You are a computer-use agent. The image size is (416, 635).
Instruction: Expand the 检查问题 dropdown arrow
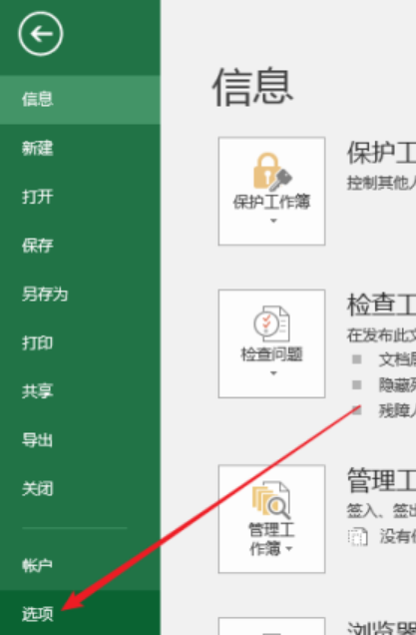tap(273, 373)
